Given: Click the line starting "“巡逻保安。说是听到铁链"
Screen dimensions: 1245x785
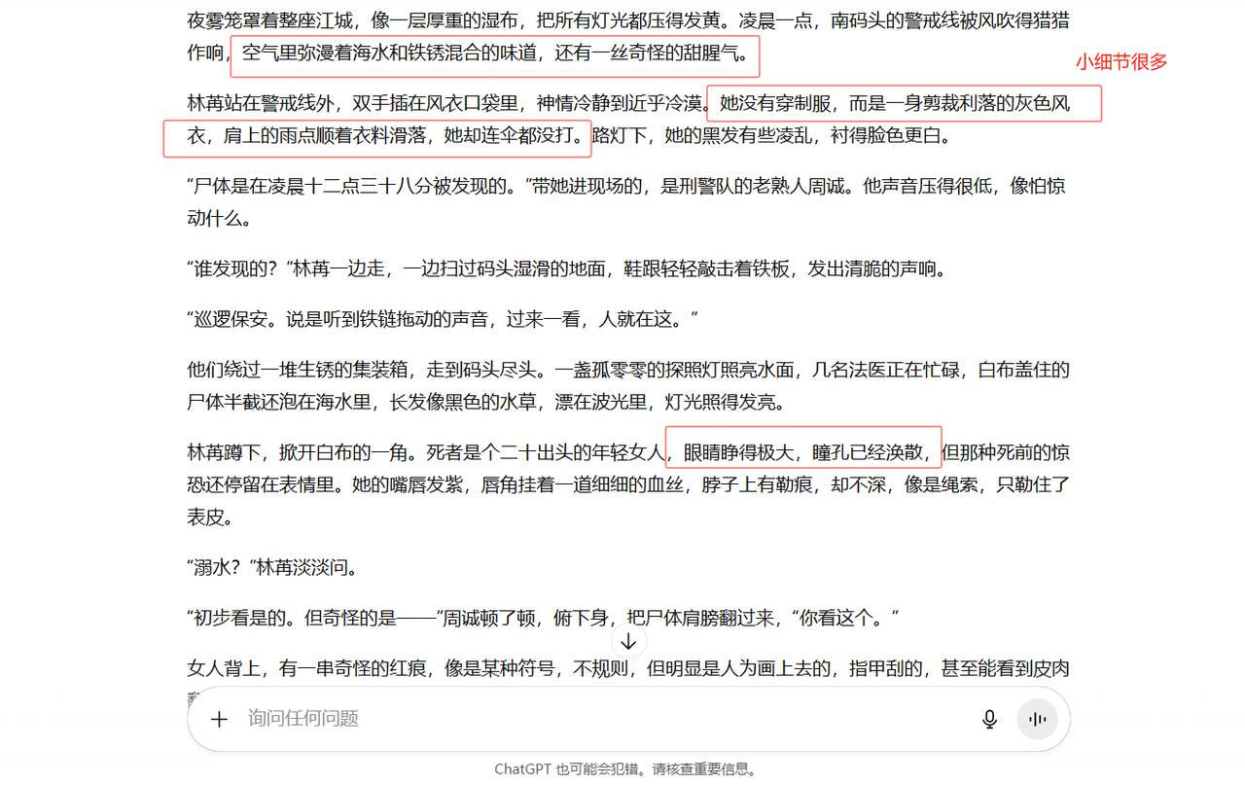Looking at the screenshot, I should [443, 319].
